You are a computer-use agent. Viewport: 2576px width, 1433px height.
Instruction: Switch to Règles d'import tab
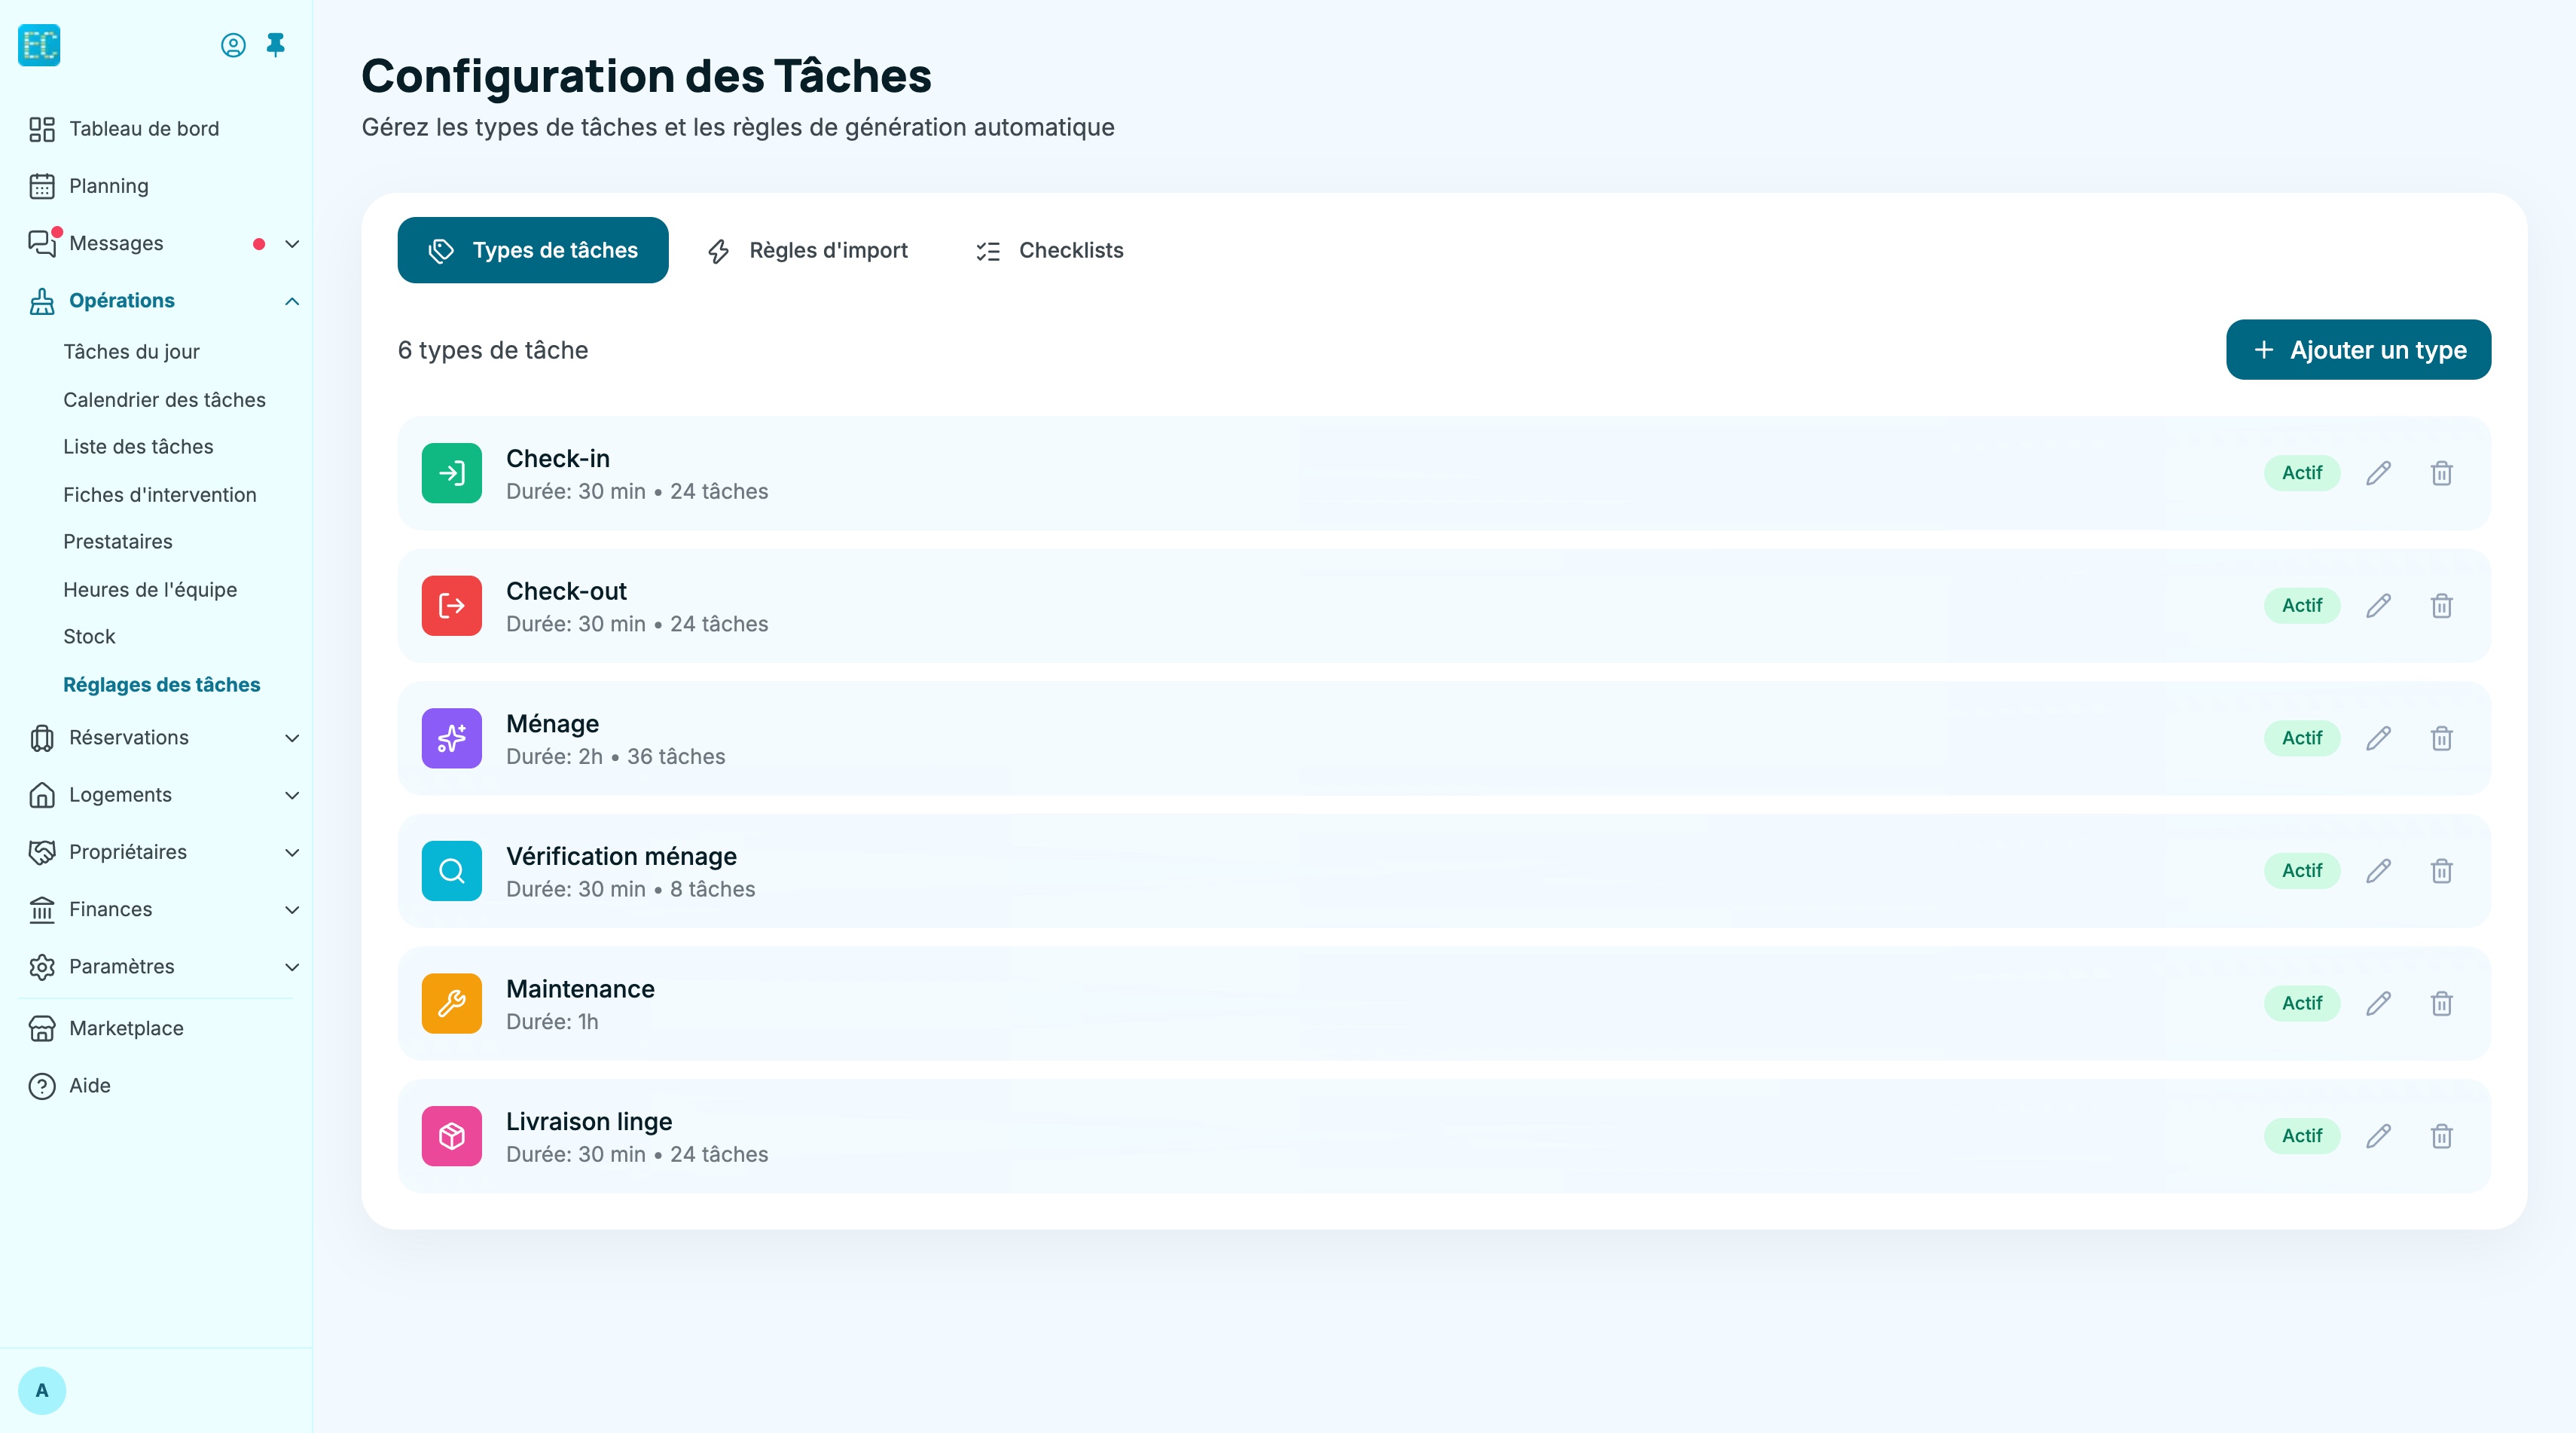click(x=808, y=250)
